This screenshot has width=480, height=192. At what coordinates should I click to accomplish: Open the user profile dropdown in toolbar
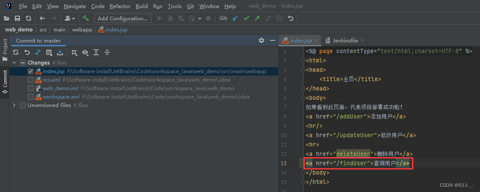click(70, 19)
